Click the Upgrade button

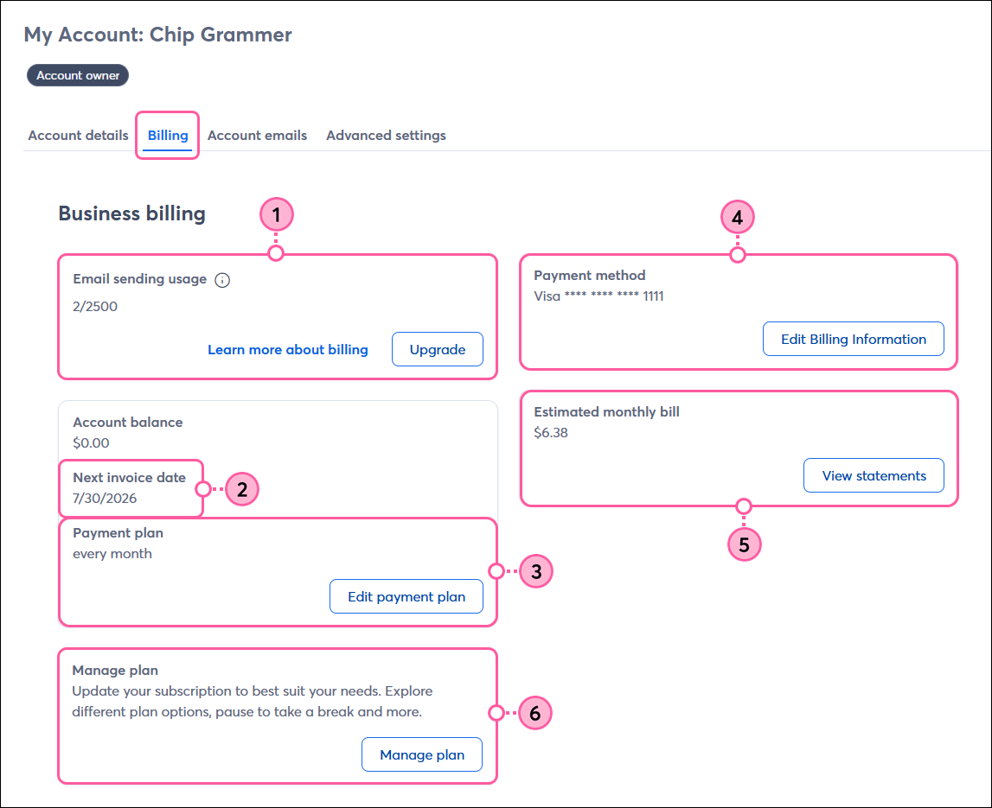click(438, 349)
